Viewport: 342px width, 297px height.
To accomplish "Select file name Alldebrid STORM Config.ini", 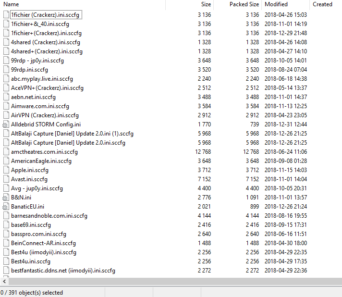I will point(46,124).
